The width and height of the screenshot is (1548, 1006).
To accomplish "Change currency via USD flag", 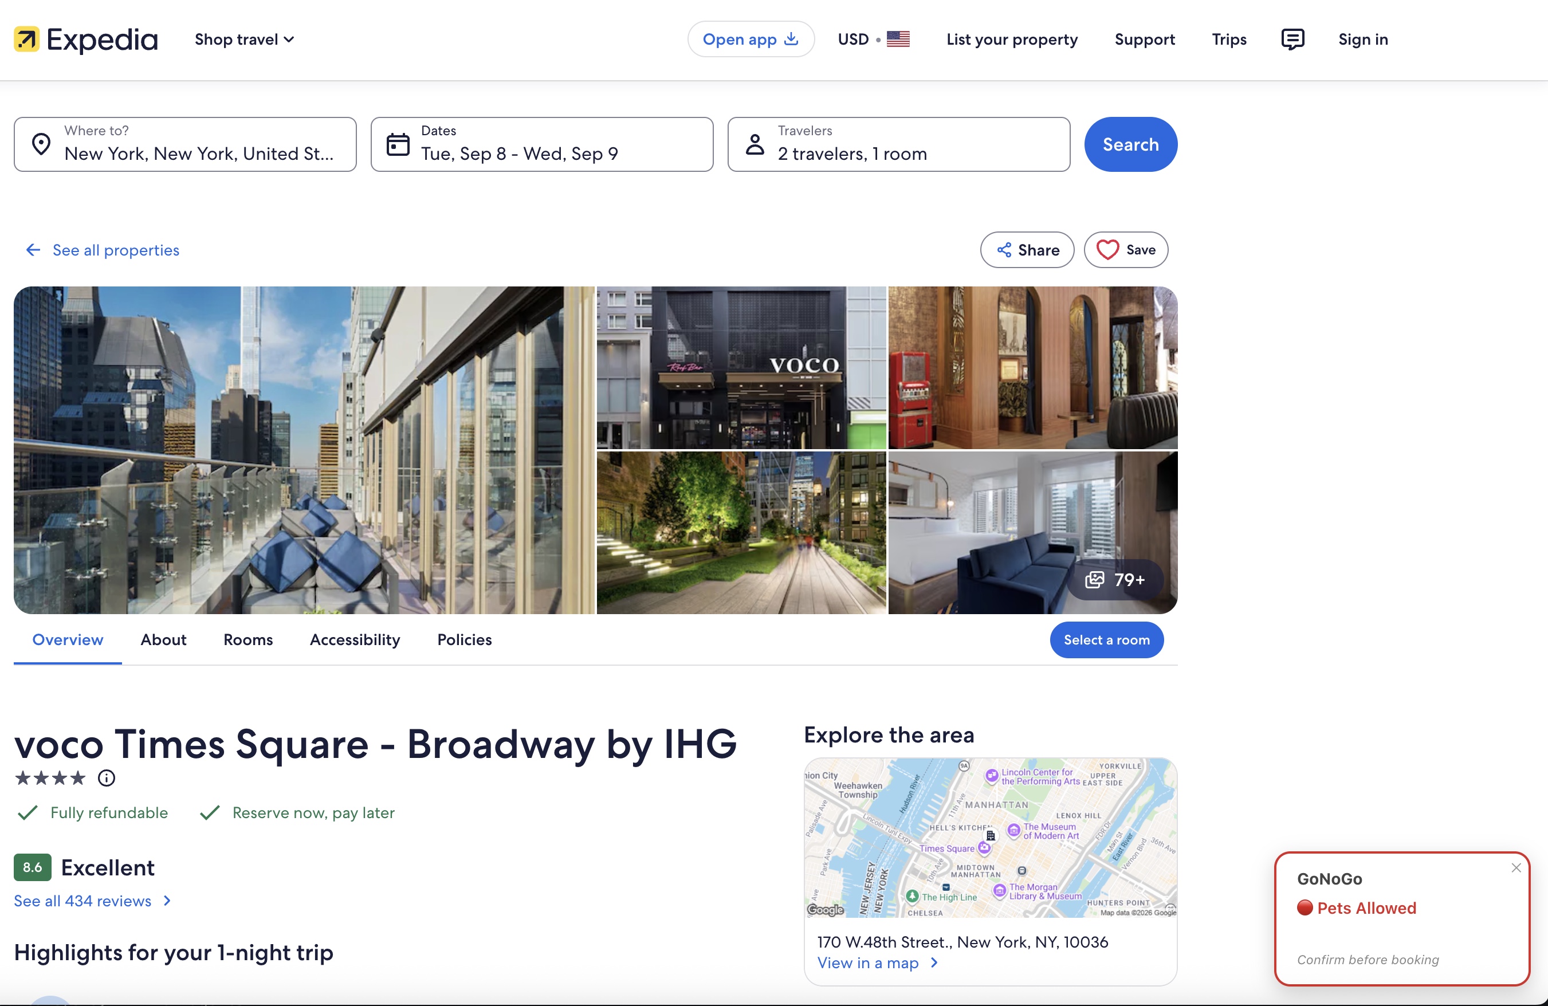I will [874, 39].
